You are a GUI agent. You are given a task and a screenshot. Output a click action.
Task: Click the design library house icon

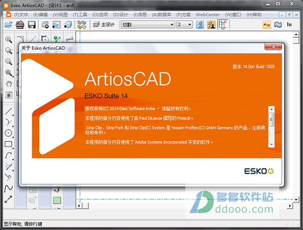[x=20, y=25]
